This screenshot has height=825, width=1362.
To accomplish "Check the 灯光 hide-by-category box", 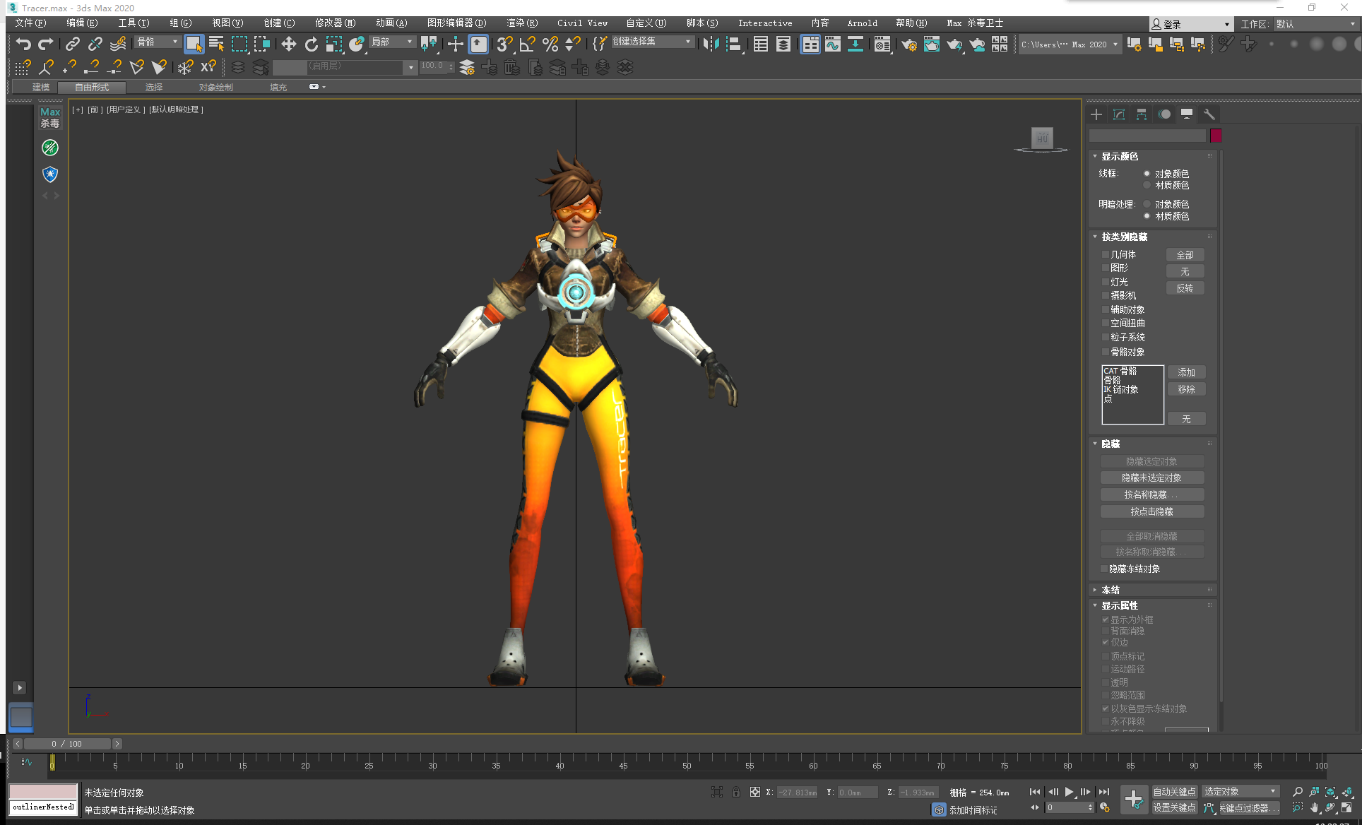I will [x=1106, y=282].
